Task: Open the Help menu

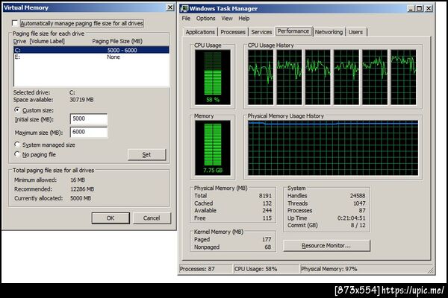Action: (243, 18)
